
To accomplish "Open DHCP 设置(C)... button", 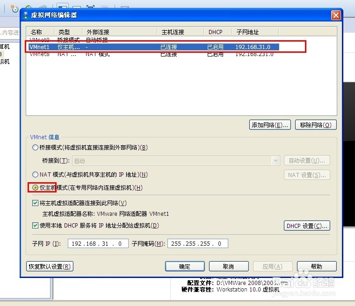I will (307, 226).
